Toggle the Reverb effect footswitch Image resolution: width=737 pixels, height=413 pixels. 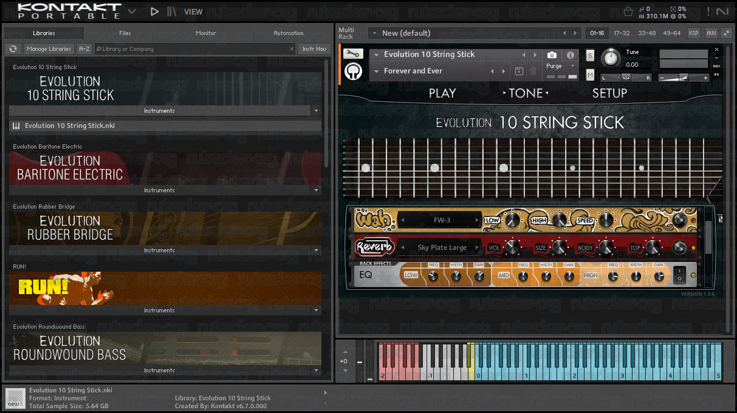click(x=679, y=247)
